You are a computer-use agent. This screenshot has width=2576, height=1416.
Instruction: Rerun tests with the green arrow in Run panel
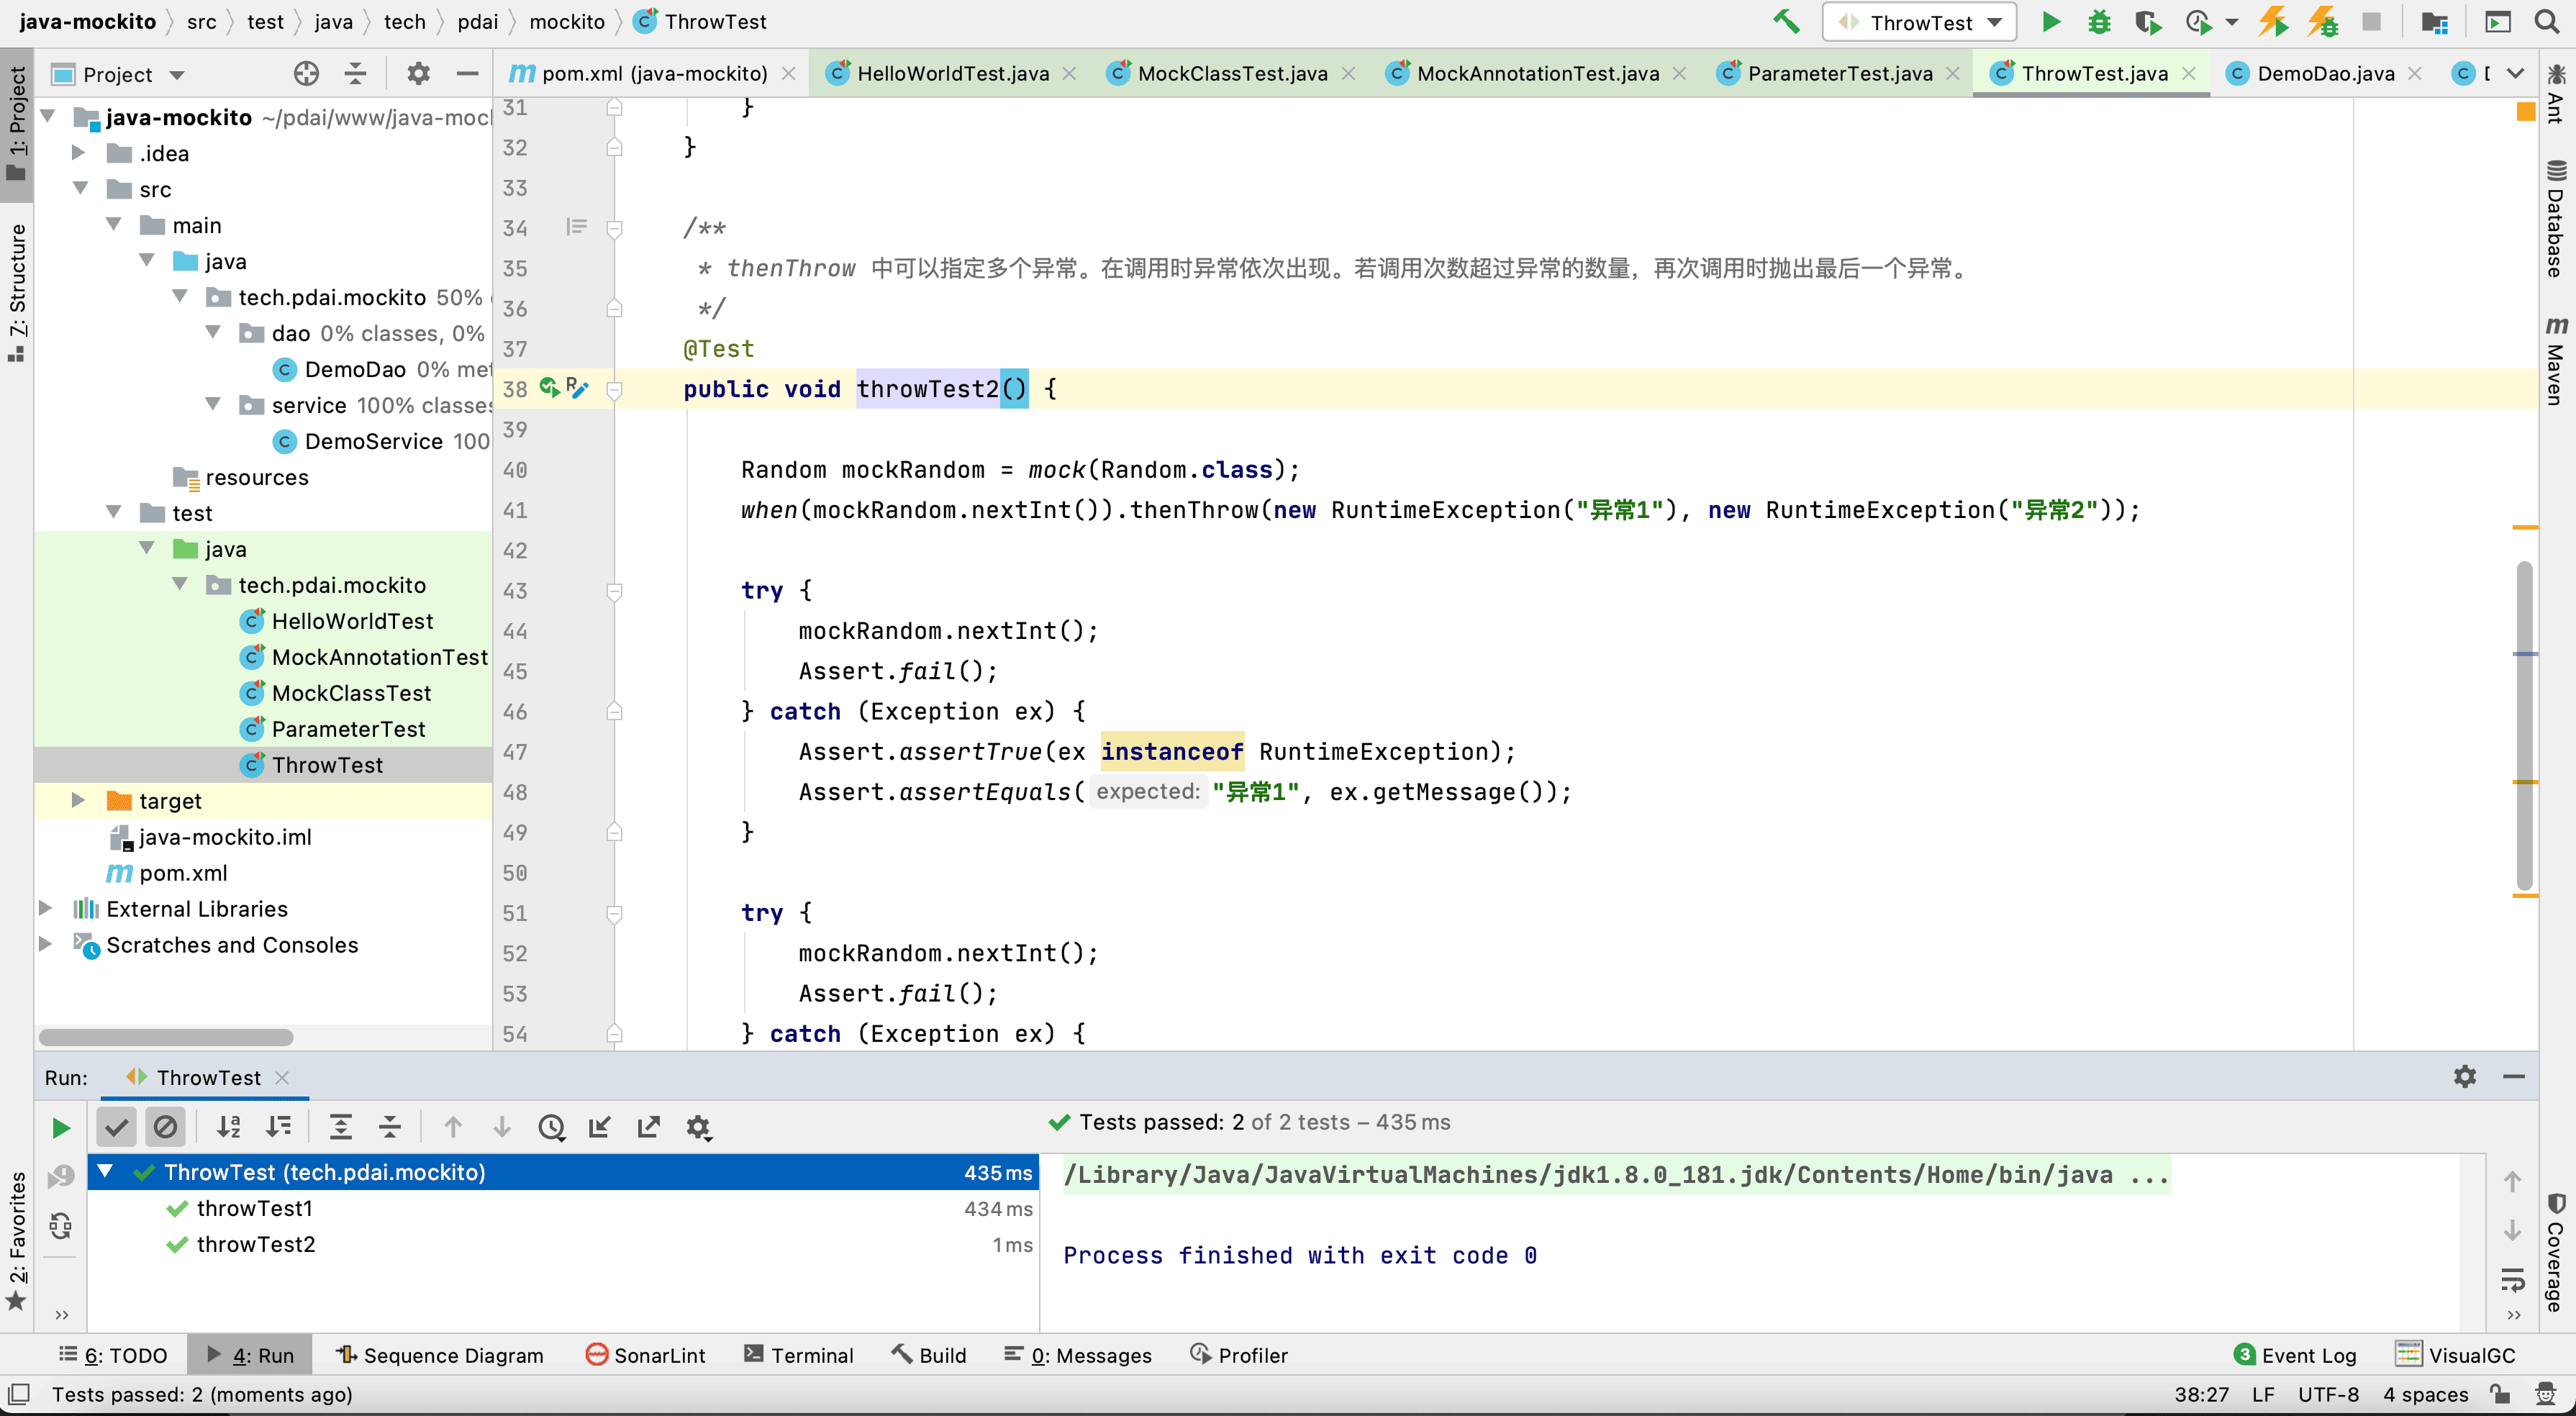[x=60, y=1127]
